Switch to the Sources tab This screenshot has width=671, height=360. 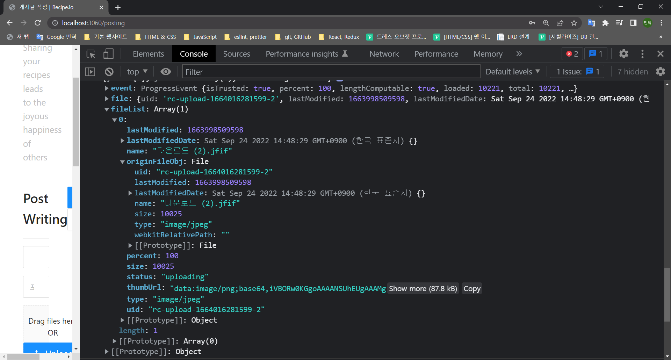(x=237, y=54)
